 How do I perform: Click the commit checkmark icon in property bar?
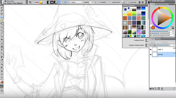[139, 2]
